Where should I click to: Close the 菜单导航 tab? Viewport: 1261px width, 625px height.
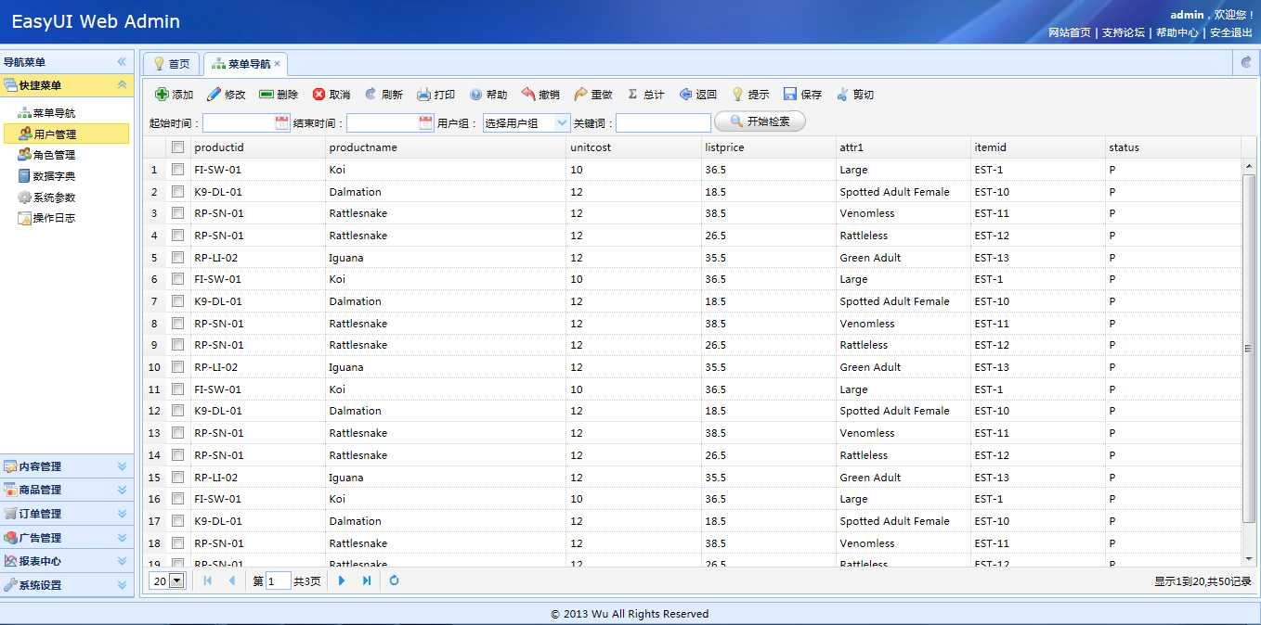(x=278, y=64)
